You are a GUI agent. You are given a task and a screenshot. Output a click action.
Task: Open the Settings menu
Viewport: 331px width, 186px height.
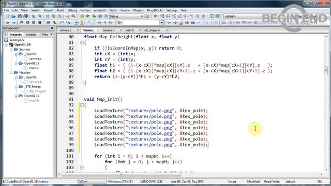point(171,10)
